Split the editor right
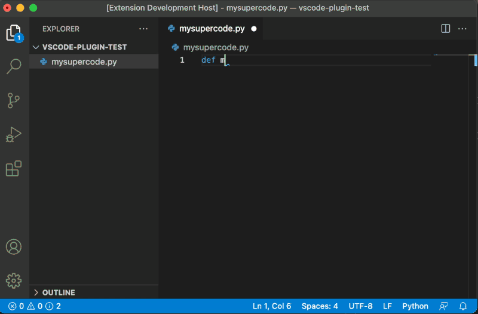This screenshot has width=478, height=314. pos(446,29)
